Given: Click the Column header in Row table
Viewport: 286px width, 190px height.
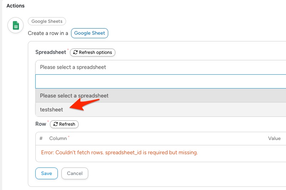Looking at the screenshot, I should point(58,138).
